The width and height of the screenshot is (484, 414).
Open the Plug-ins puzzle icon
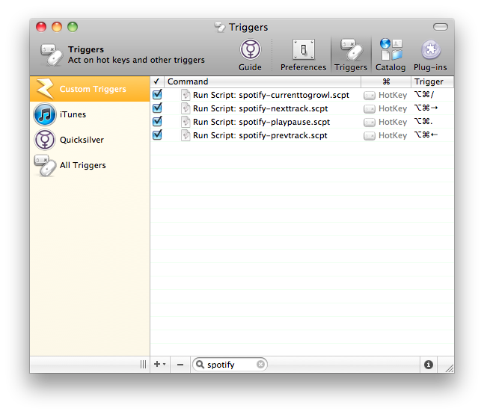pyautogui.click(x=431, y=49)
